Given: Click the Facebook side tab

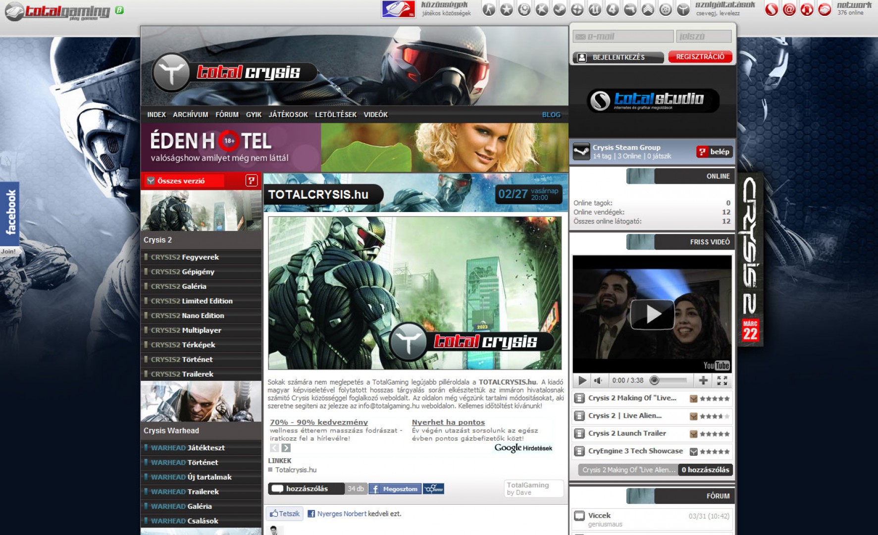Looking at the screenshot, I should [9, 213].
